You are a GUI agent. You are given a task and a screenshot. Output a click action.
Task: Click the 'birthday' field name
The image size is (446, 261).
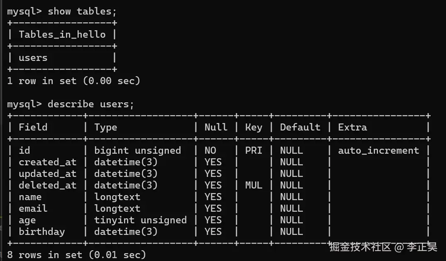tap(42, 232)
